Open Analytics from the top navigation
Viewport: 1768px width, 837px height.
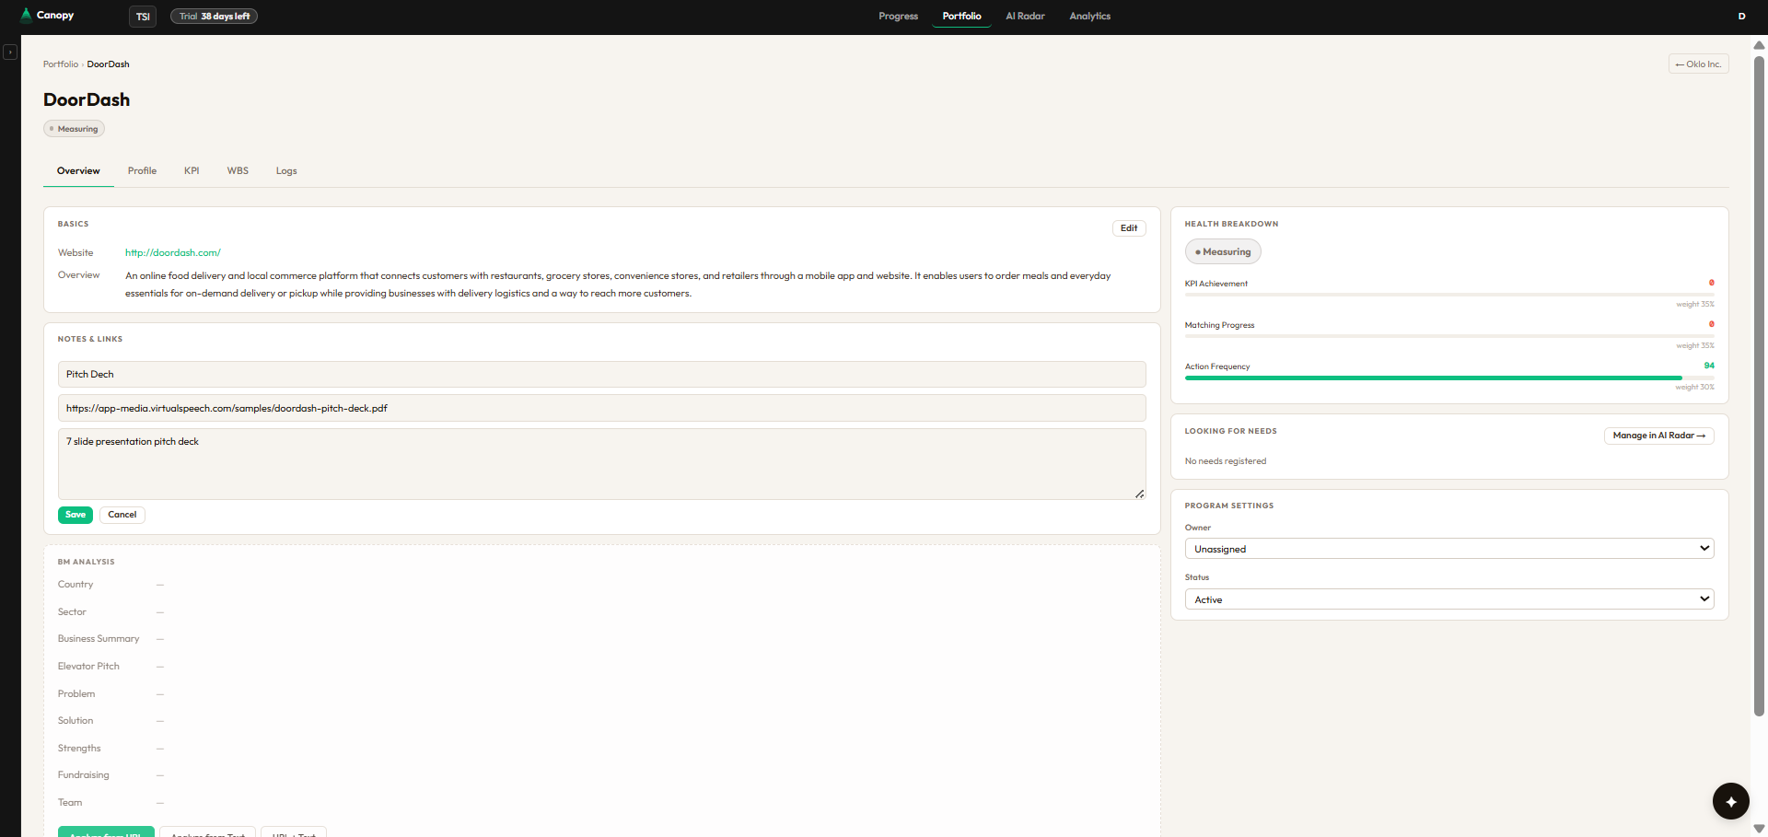coord(1089,17)
